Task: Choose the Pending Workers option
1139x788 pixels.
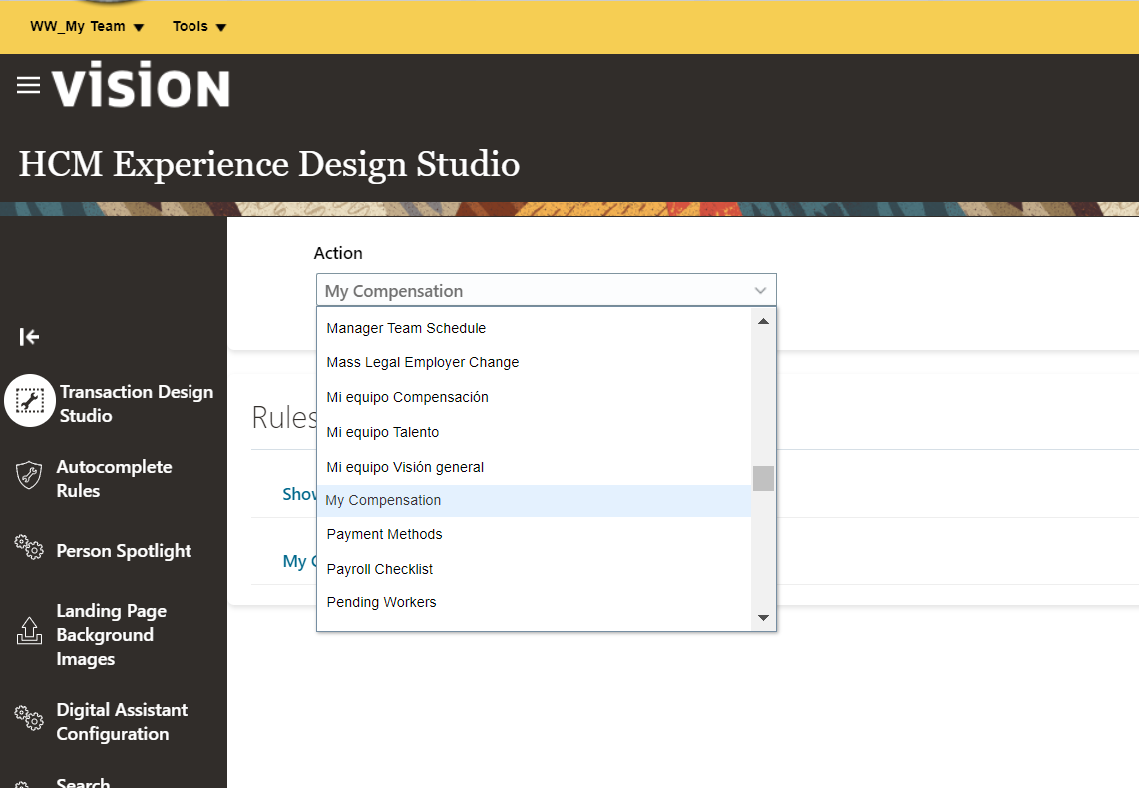Action: tap(381, 602)
